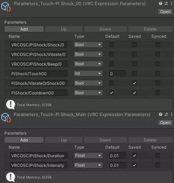
Task: Select the PiShock/Cooldown00 name field
Action: pyautogui.click(x=39, y=93)
